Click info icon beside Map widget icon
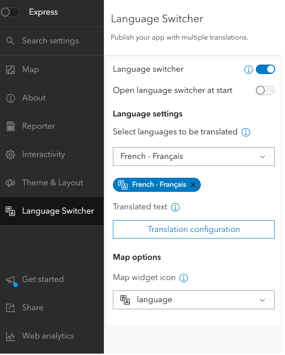Screen dimensions: 285x355 pos(184,278)
